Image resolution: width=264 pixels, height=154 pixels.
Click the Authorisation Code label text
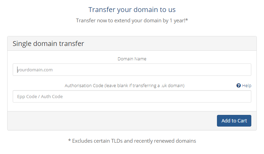coord(125,85)
